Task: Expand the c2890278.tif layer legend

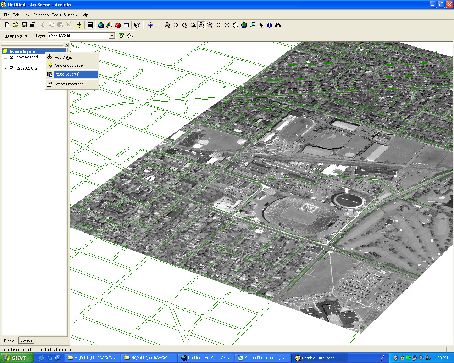Action: pyautogui.click(x=6, y=68)
